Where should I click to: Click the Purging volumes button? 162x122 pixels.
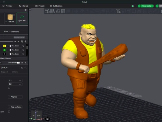(19, 37)
